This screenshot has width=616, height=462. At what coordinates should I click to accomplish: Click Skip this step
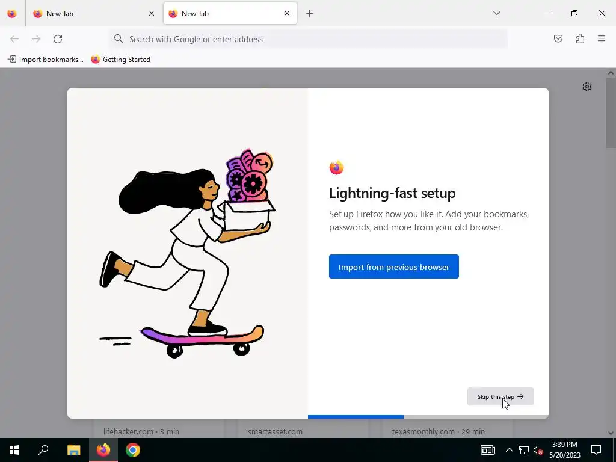click(500, 396)
